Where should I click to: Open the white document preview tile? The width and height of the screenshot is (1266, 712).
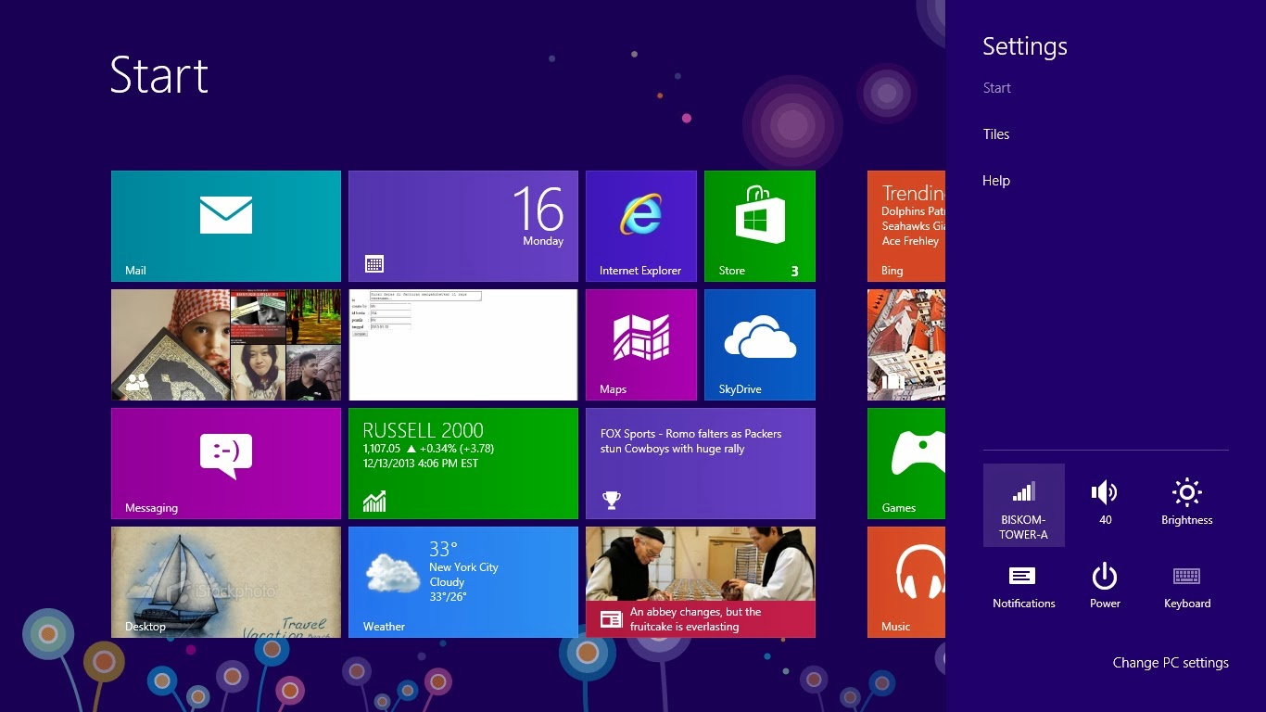point(463,345)
